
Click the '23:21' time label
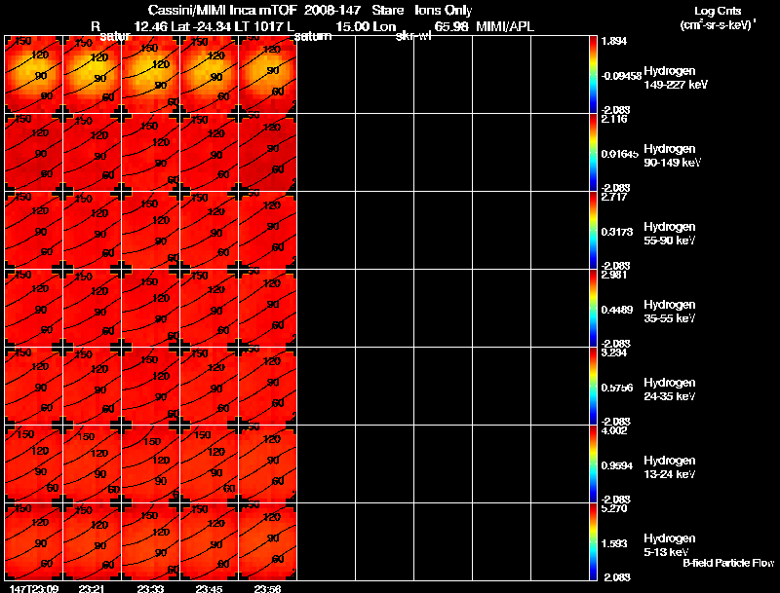pos(92,588)
